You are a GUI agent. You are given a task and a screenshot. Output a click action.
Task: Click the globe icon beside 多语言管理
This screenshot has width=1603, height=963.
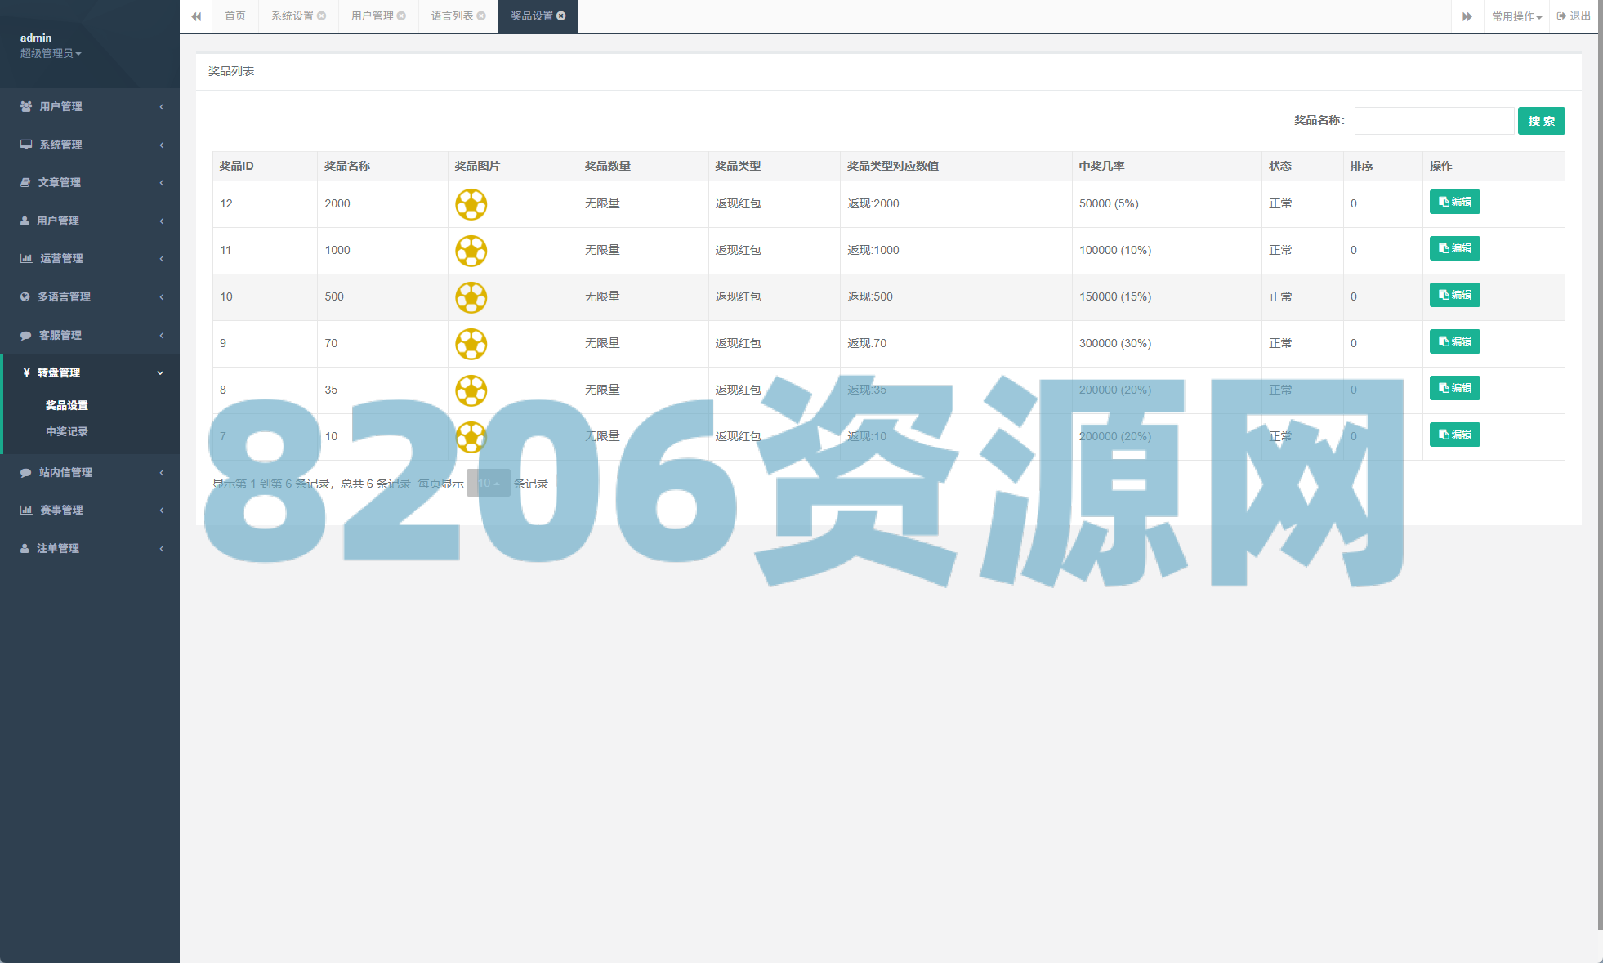[25, 296]
